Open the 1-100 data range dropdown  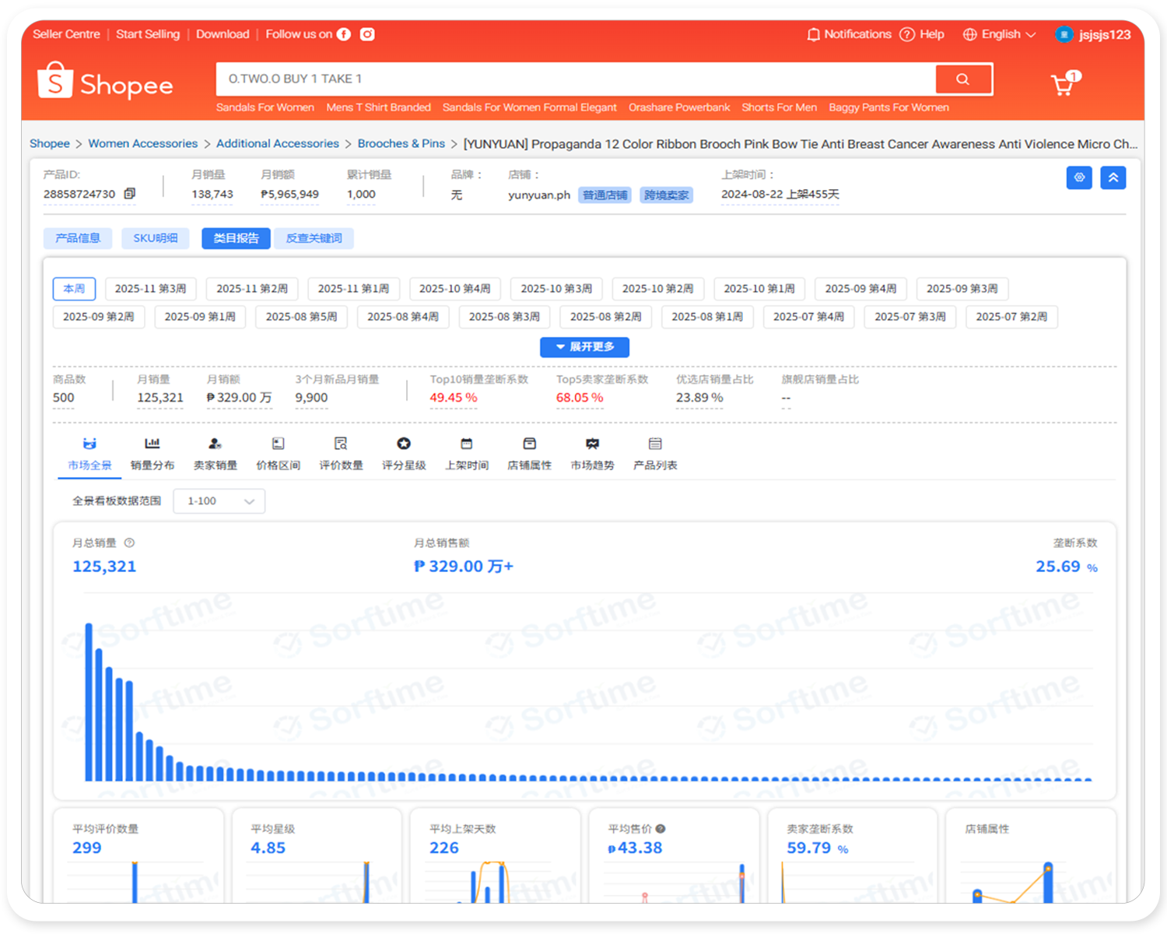click(x=219, y=501)
